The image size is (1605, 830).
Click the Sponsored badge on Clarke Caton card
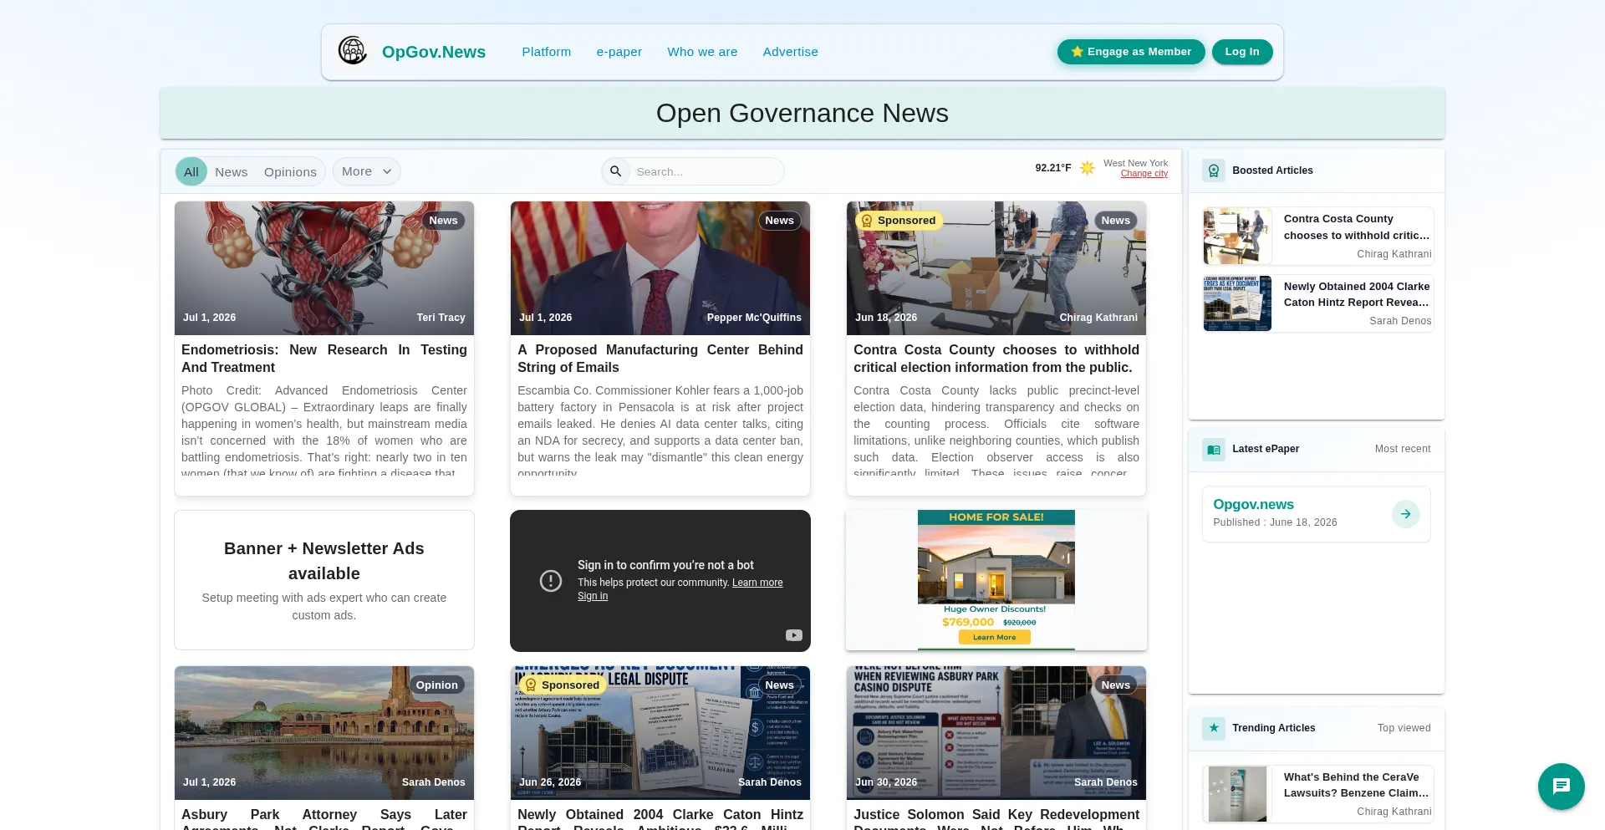563,685
